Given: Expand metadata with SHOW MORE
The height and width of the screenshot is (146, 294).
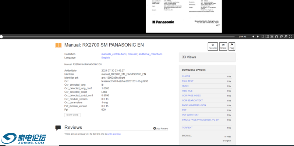Looking at the screenshot, I should [x=72, y=115].
